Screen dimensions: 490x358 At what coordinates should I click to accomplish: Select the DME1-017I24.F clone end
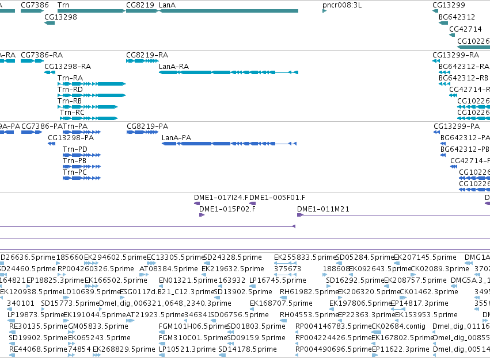(x=197, y=203)
